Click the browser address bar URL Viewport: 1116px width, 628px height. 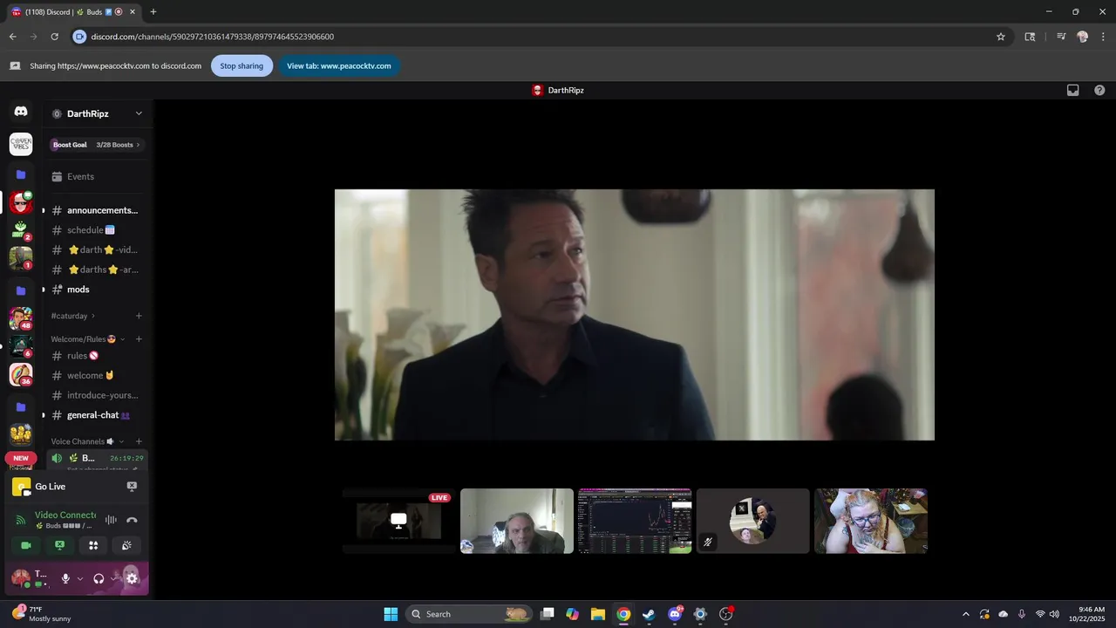213,37
